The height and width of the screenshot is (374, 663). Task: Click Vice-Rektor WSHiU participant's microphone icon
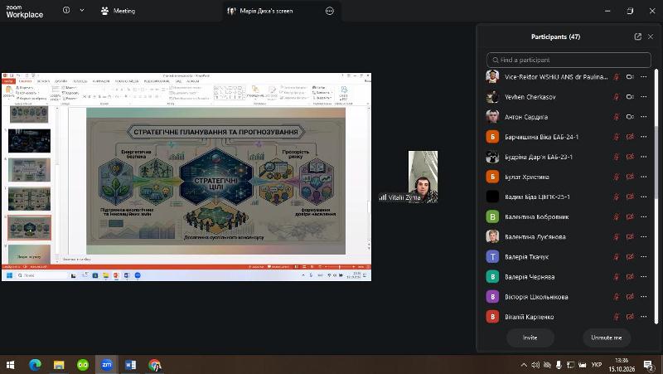tap(617, 77)
